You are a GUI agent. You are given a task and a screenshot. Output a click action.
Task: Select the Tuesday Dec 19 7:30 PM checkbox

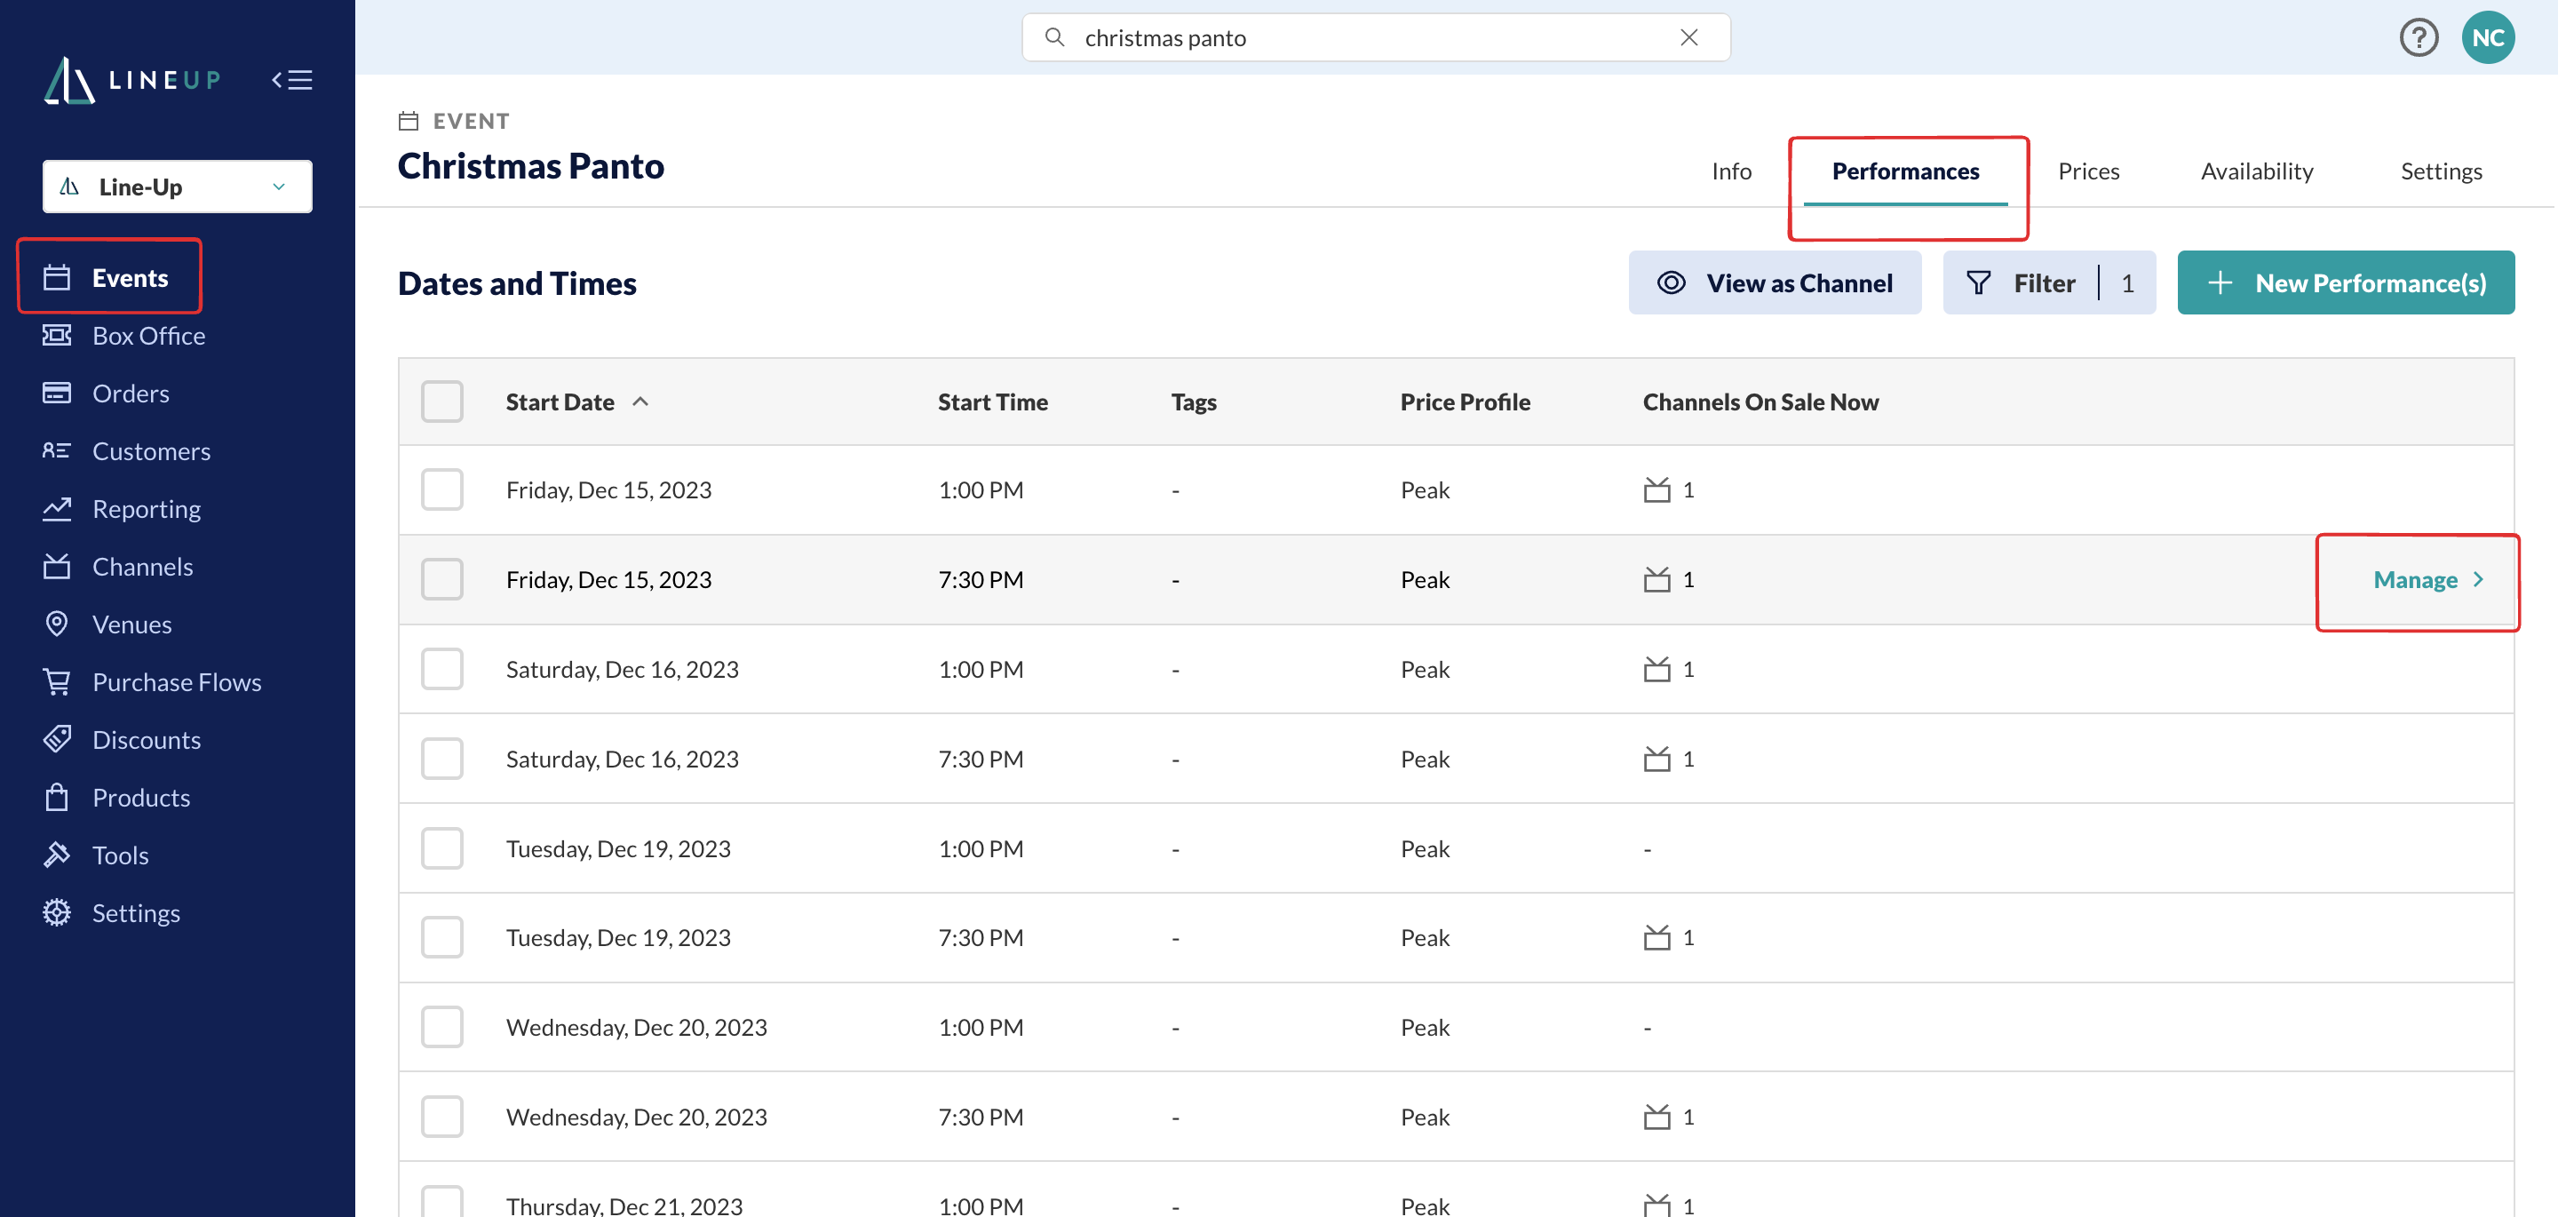click(442, 937)
